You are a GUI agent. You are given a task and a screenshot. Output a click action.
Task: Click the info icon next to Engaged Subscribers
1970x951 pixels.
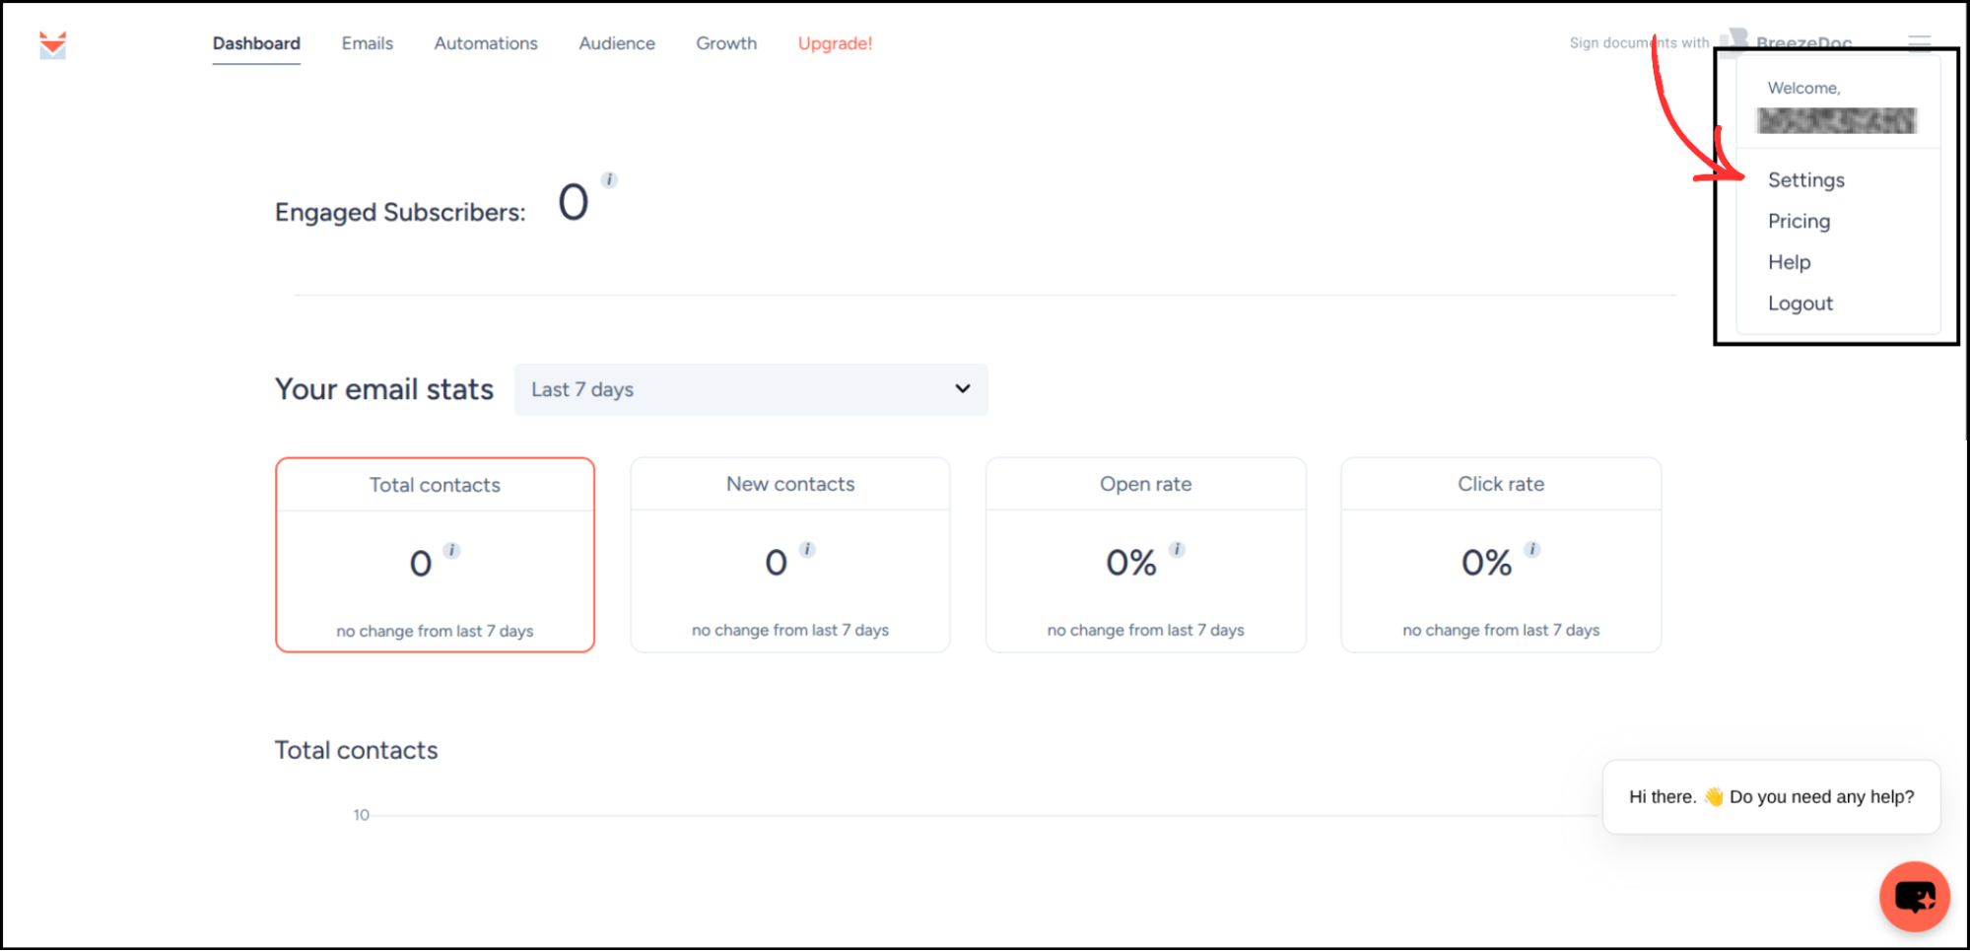[x=609, y=181]
